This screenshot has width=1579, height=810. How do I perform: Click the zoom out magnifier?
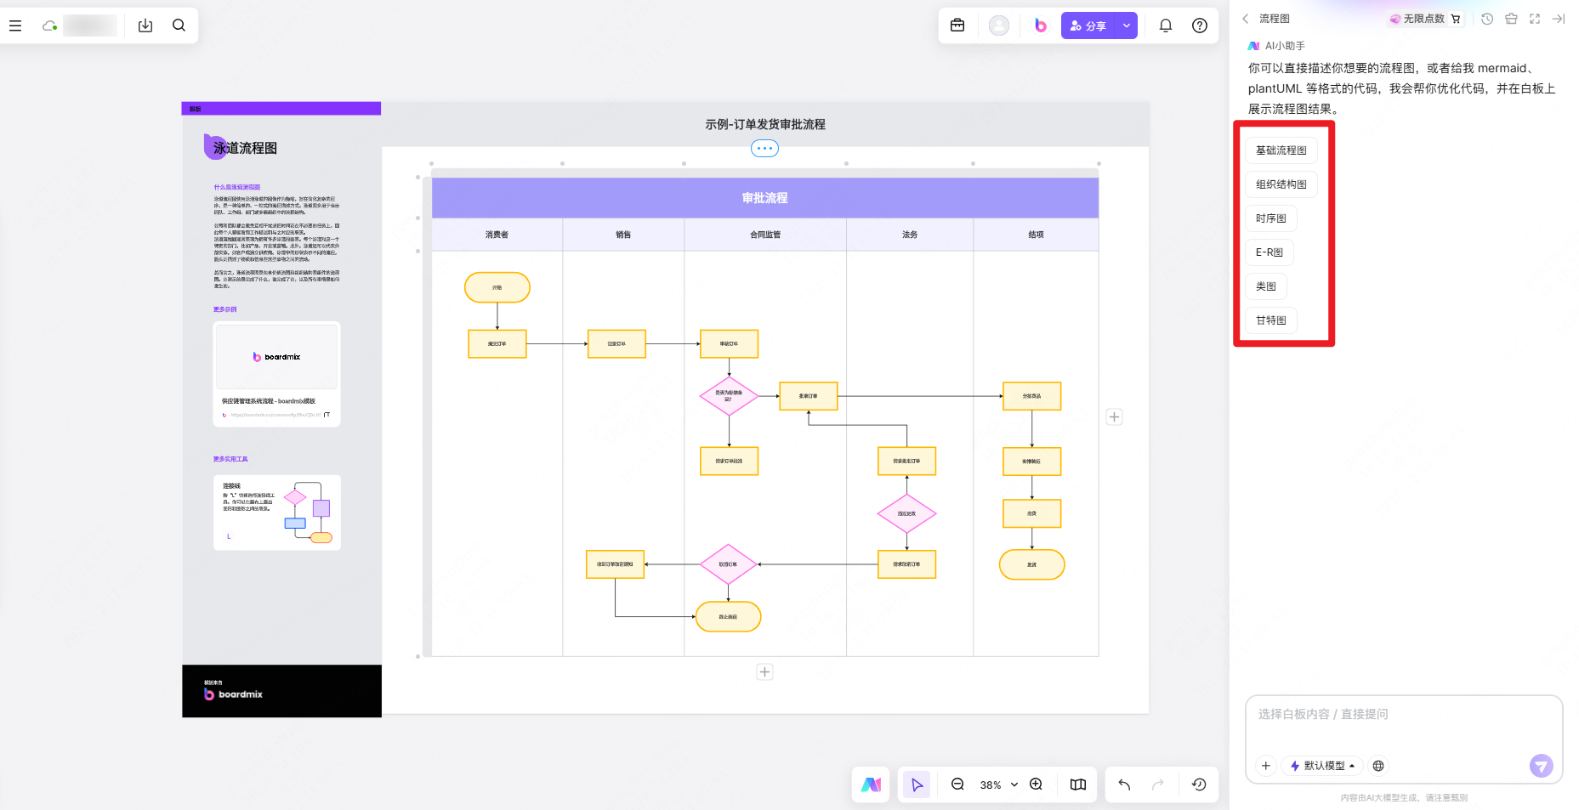[957, 785]
